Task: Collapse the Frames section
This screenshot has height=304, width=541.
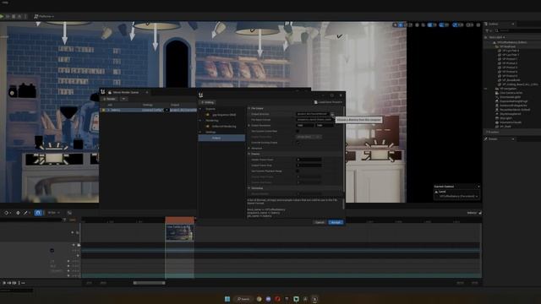Action: click(x=249, y=154)
